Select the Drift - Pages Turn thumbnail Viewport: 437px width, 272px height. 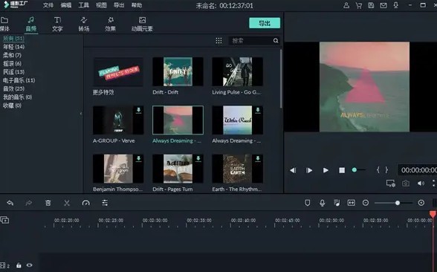tap(178, 169)
